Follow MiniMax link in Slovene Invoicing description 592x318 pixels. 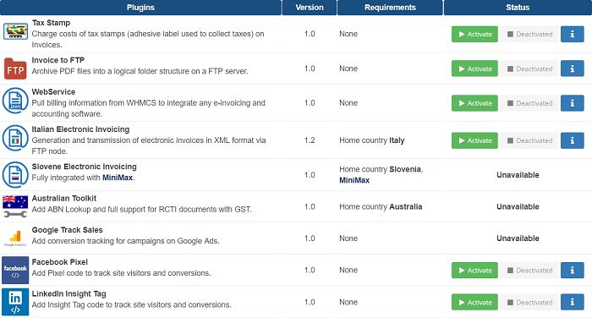(118, 178)
